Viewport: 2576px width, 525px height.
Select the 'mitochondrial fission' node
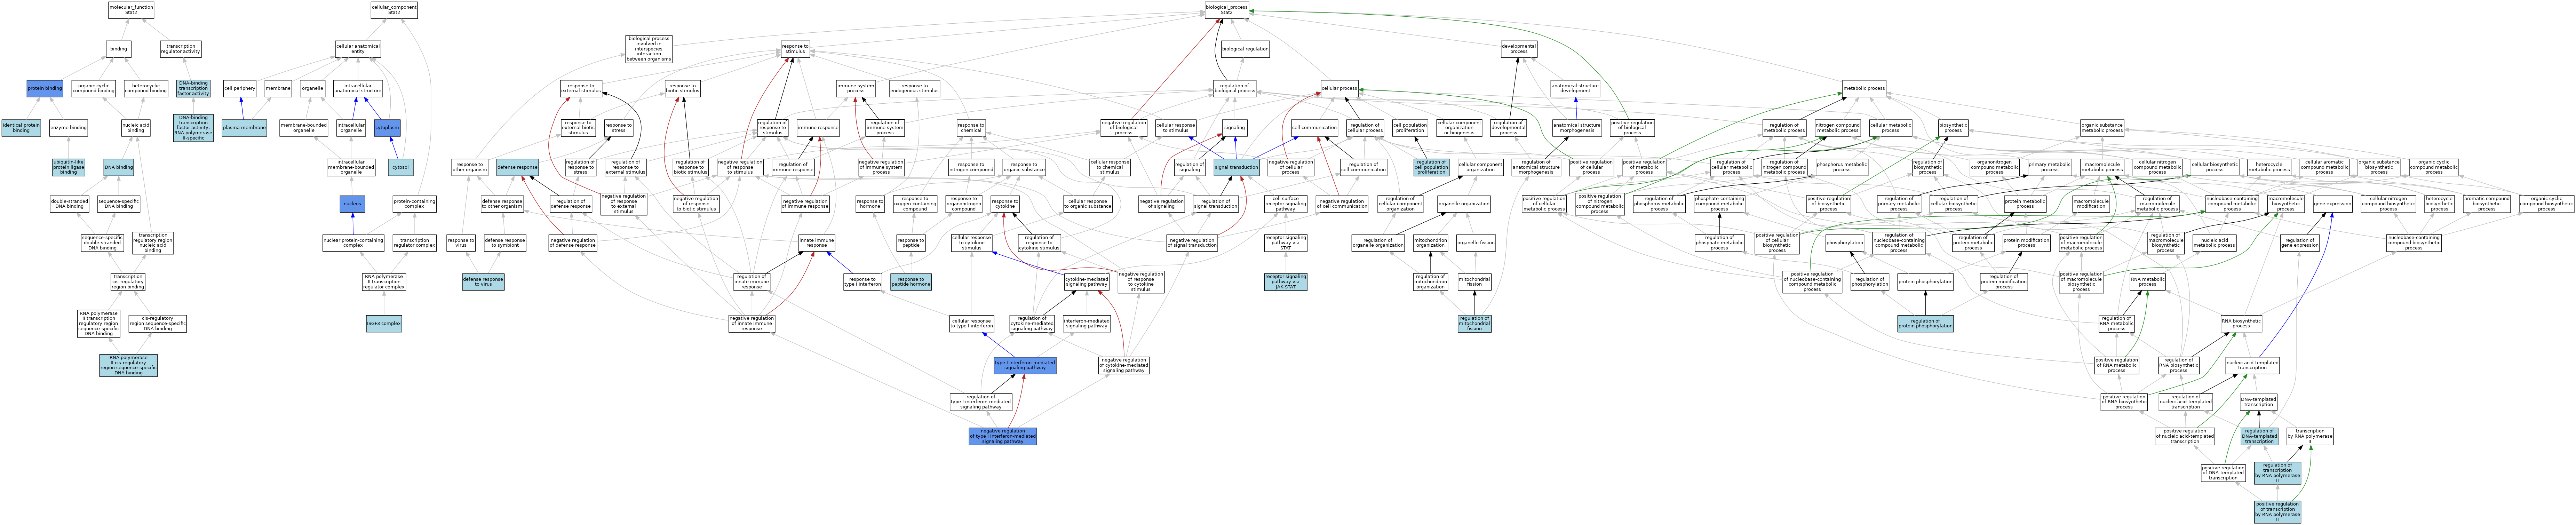[x=1474, y=282]
